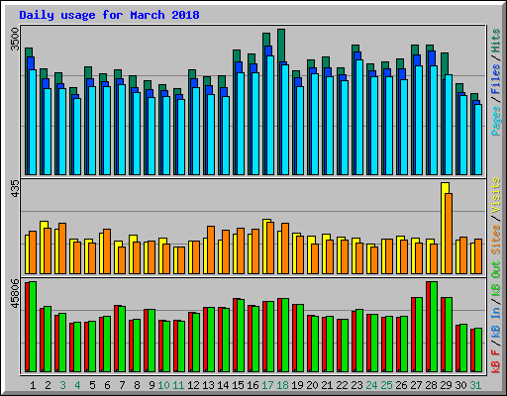Viewport: 507px width, 396px height.
Task: Click the blue Files bar for day 23
Action: (357, 56)
